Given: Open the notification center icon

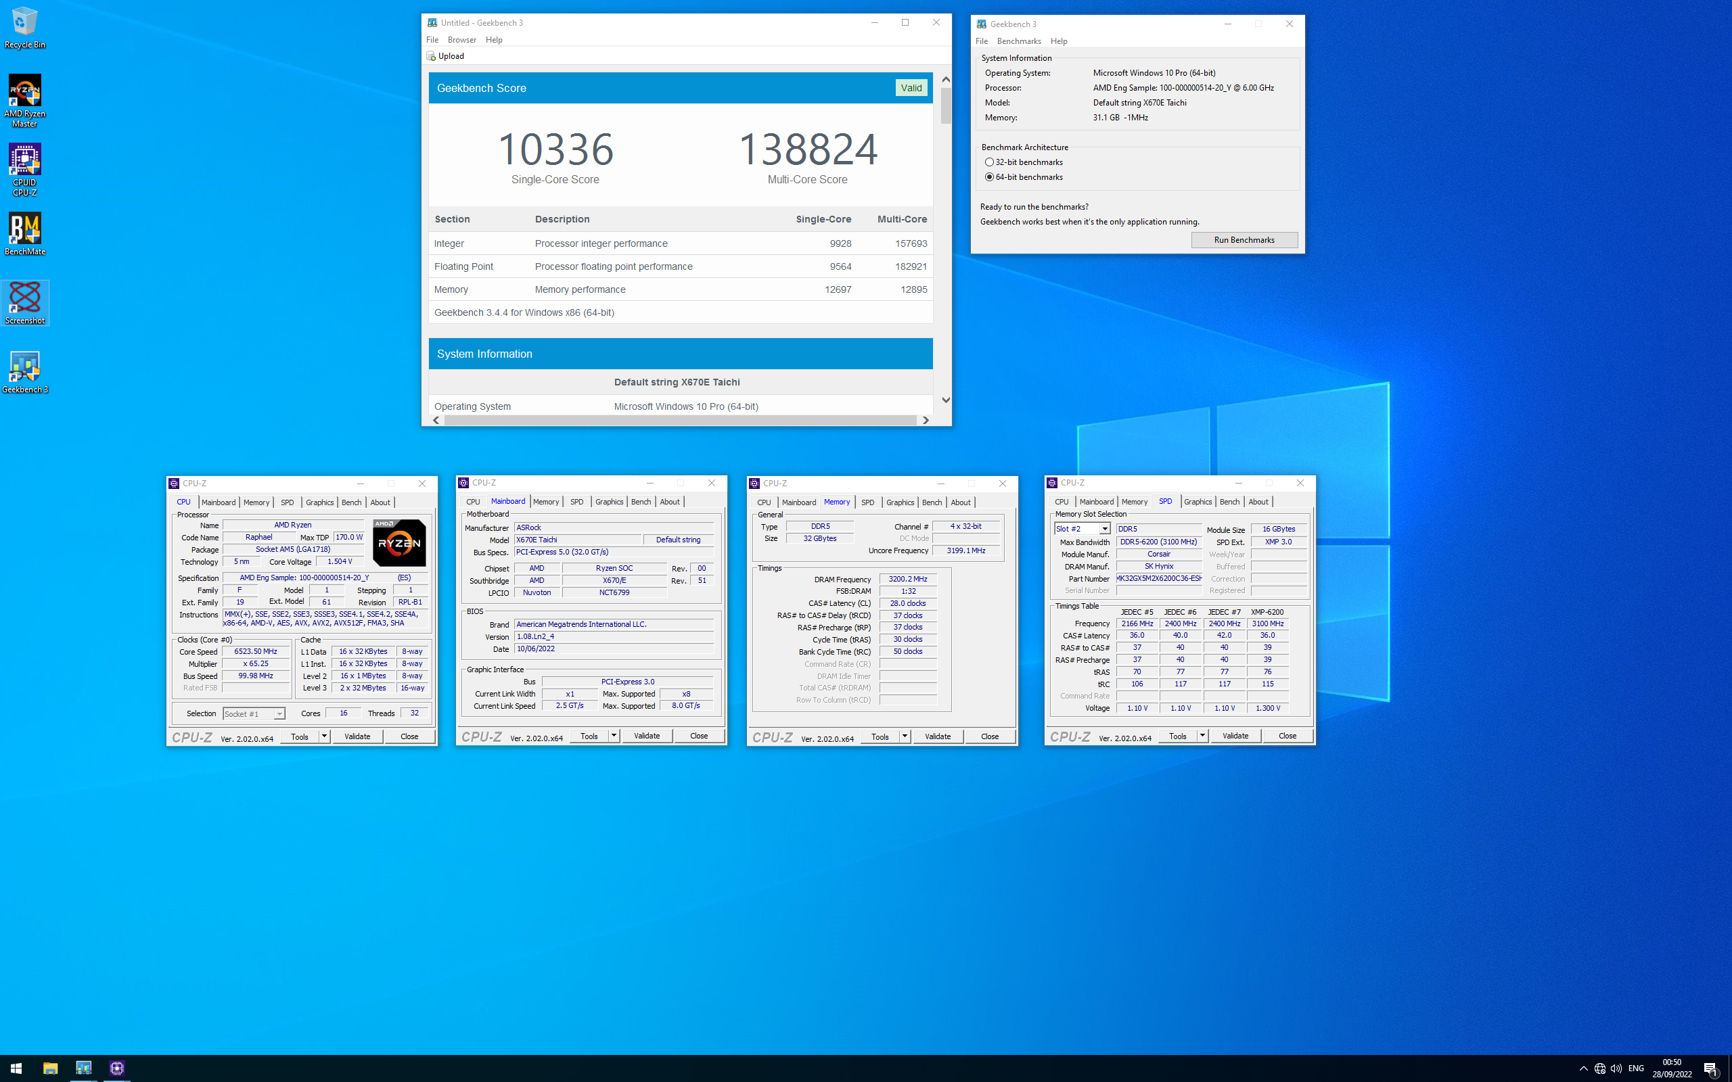Looking at the screenshot, I should [1711, 1068].
